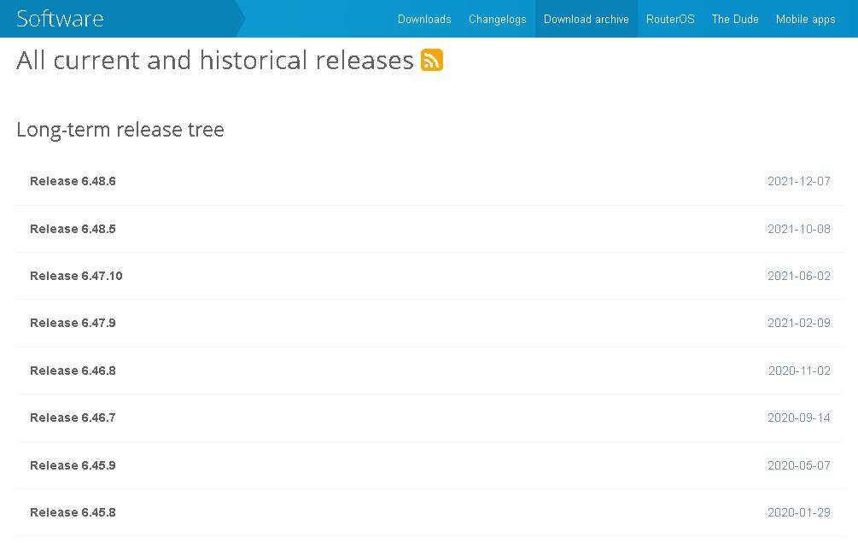Go to Mobile apps
The image size is (858, 543).
pyautogui.click(x=805, y=19)
